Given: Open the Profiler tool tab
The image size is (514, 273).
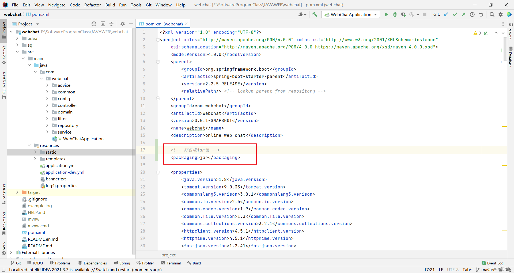Looking at the screenshot, I should coord(145,263).
